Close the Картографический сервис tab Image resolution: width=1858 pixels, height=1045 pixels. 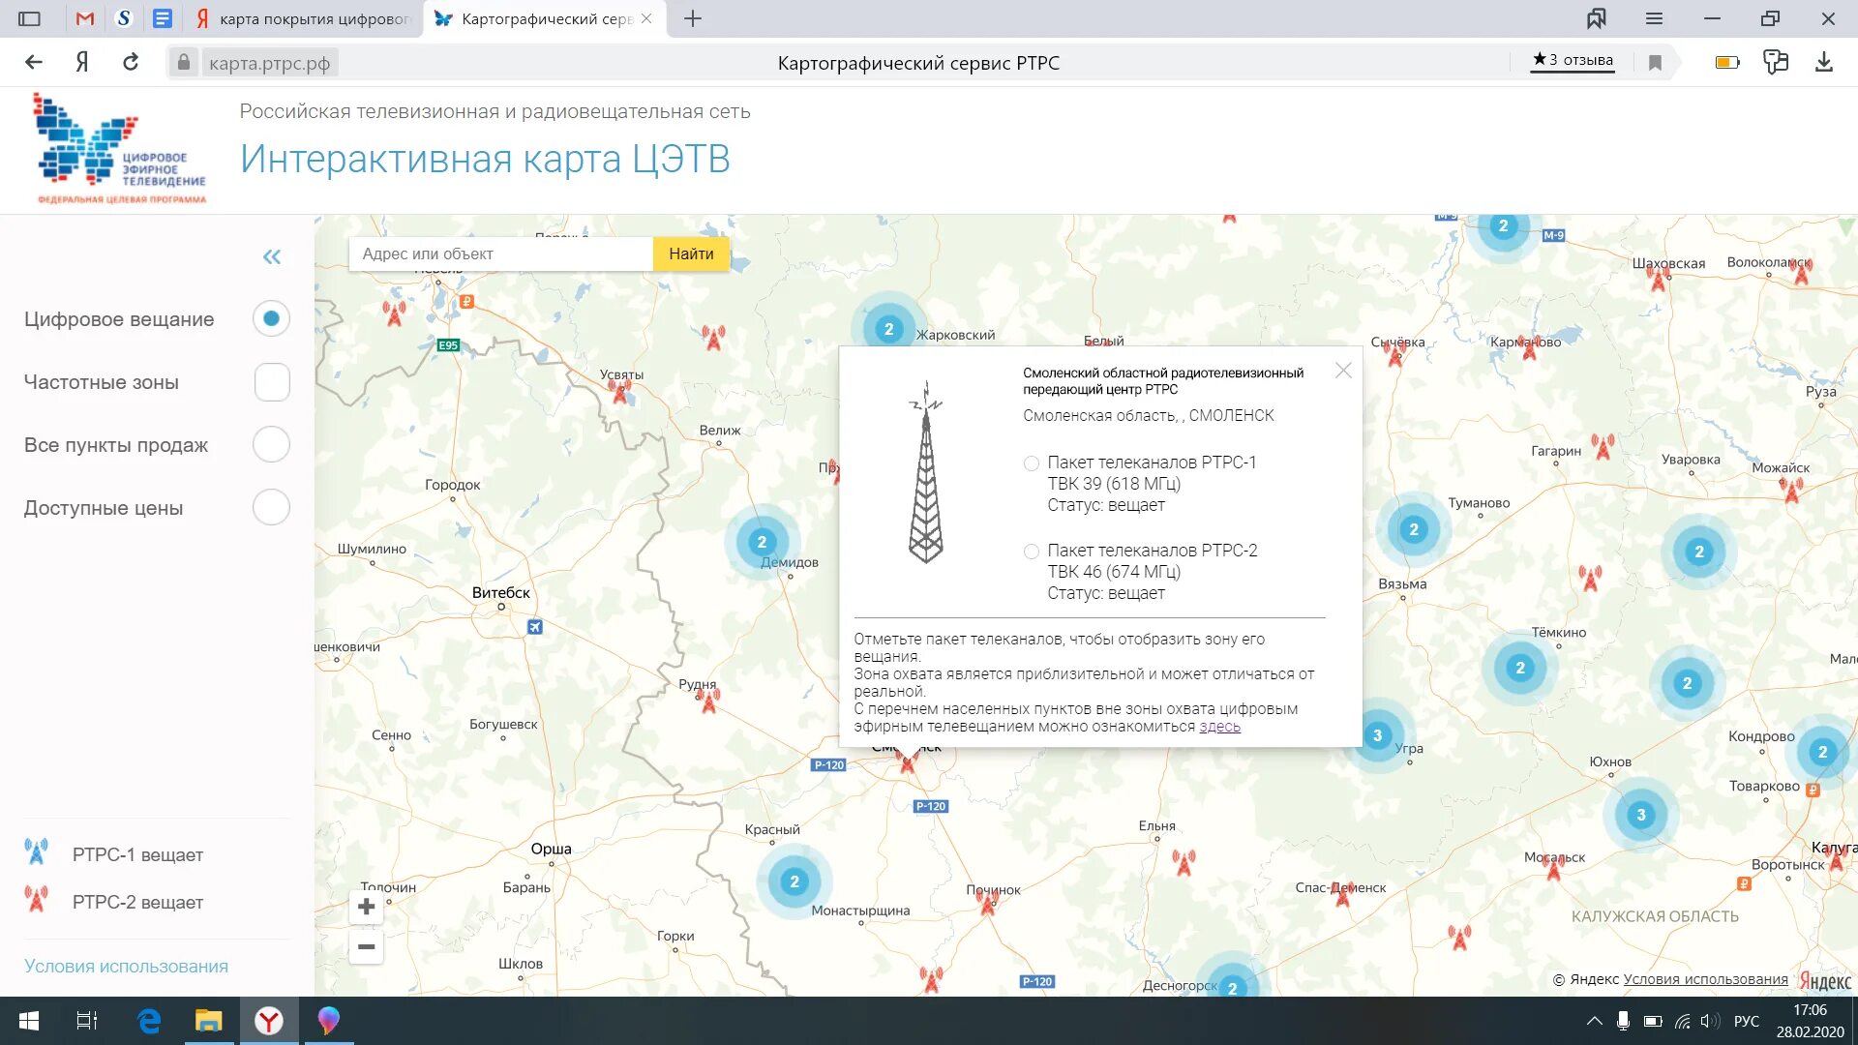646,18
